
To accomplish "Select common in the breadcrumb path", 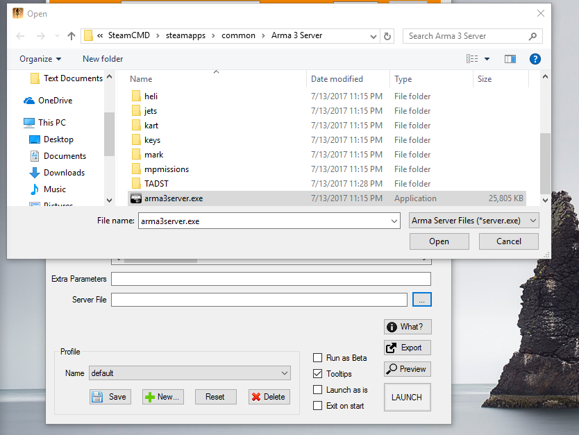I will click(238, 35).
